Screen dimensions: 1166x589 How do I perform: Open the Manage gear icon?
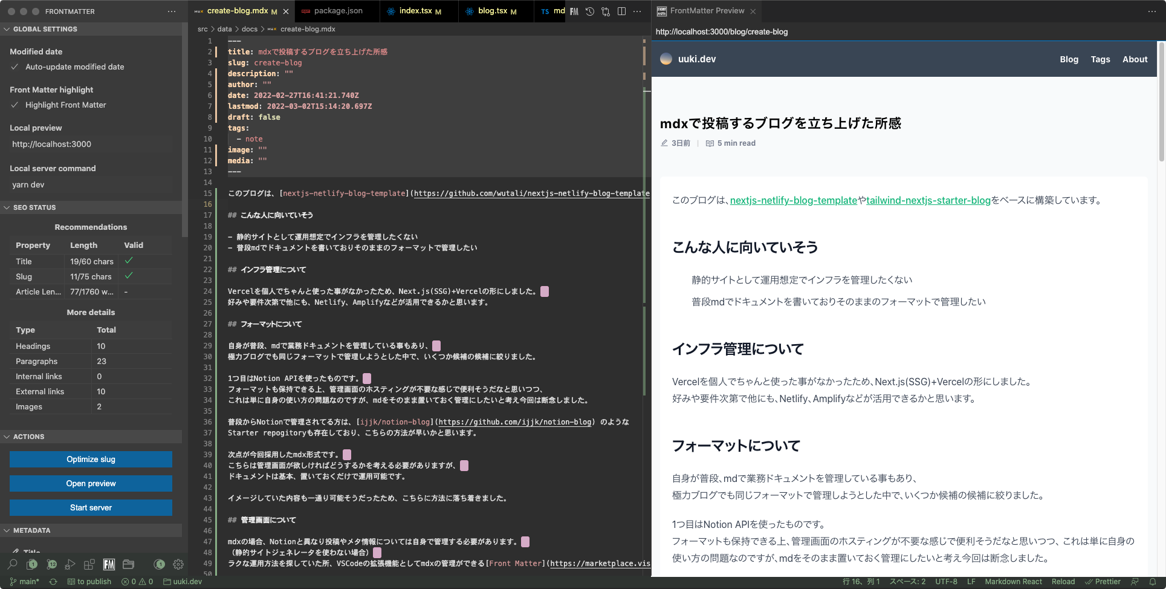click(178, 564)
